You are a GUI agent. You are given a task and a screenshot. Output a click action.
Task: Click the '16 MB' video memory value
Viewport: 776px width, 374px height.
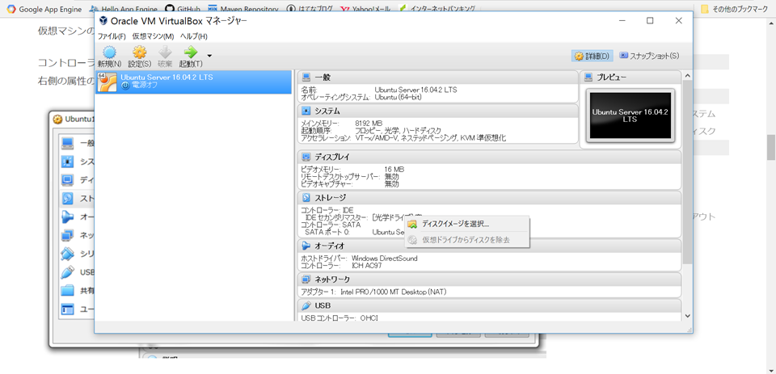(394, 170)
